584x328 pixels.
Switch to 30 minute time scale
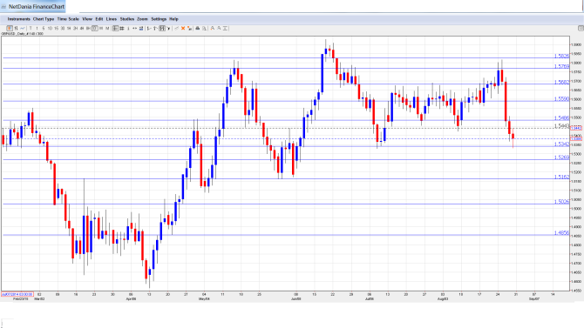63,28
